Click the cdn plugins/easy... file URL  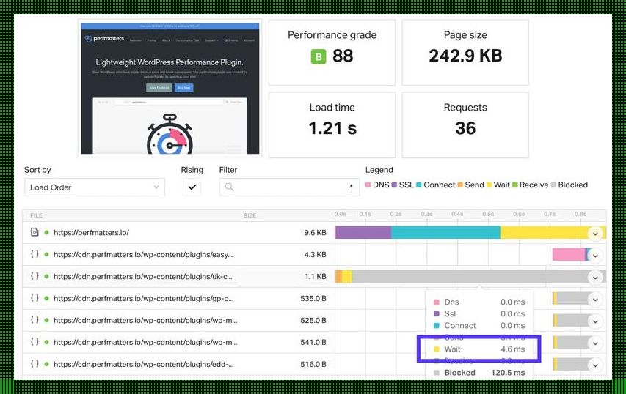143,255
